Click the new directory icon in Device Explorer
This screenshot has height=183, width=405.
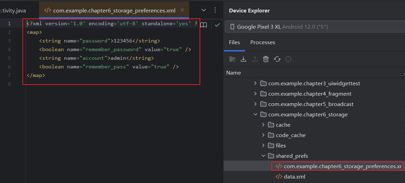coord(232,59)
